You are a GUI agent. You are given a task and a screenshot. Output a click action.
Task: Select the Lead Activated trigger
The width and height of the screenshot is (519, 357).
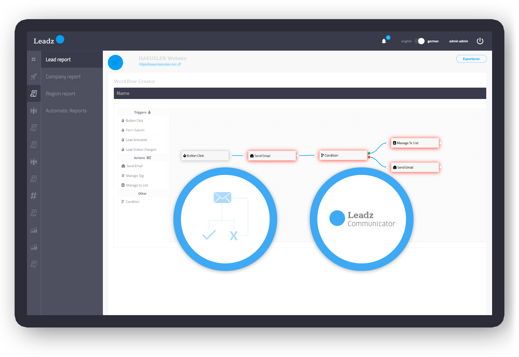[142, 140]
